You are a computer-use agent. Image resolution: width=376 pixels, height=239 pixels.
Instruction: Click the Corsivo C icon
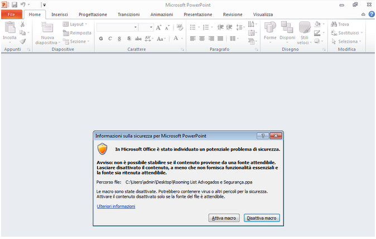click(x=110, y=38)
